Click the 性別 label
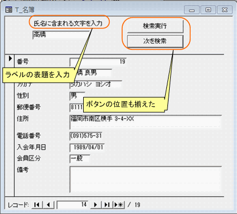This screenshot has width=237, height=214. 23,96
